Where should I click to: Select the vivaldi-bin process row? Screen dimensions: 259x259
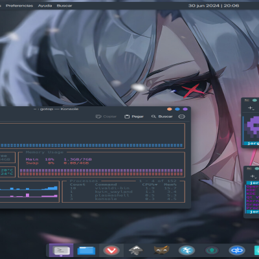(123, 188)
